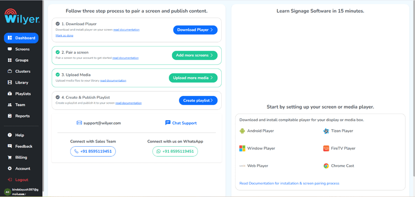Open the Dashboard menu item
415x197 pixels.
click(x=21, y=38)
